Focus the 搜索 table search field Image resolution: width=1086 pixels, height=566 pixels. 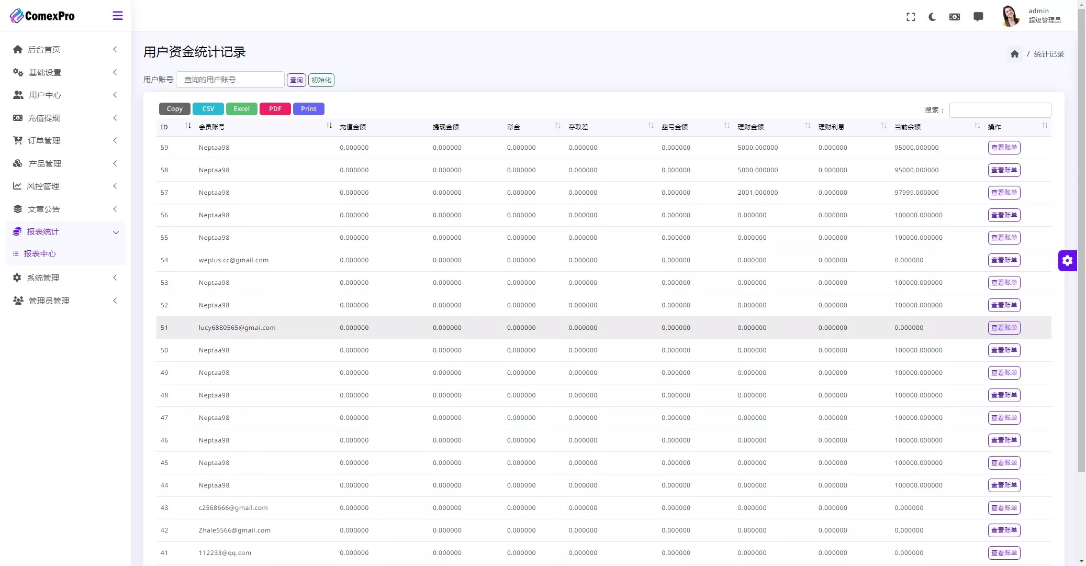tap(1000, 110)
